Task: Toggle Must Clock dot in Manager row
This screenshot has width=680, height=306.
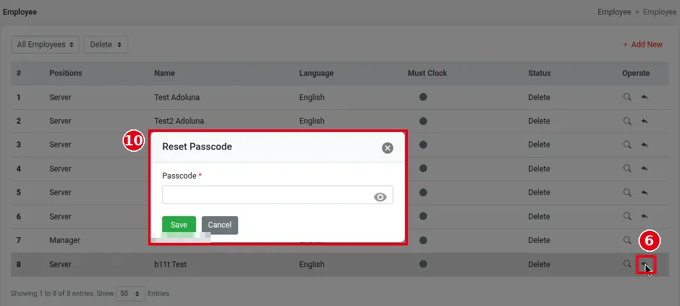Action: coord(423,240)
